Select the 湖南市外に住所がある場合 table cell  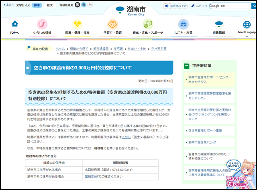coord(54,177)
